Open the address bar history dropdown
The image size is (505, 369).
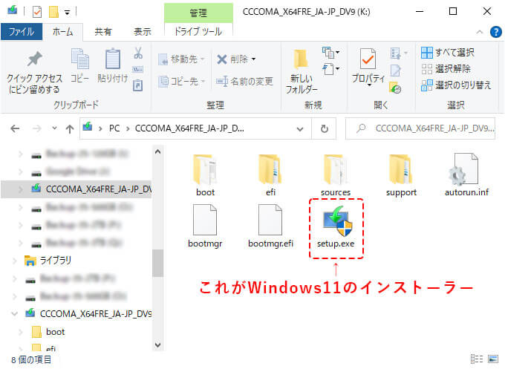click(x=300, y=129)
